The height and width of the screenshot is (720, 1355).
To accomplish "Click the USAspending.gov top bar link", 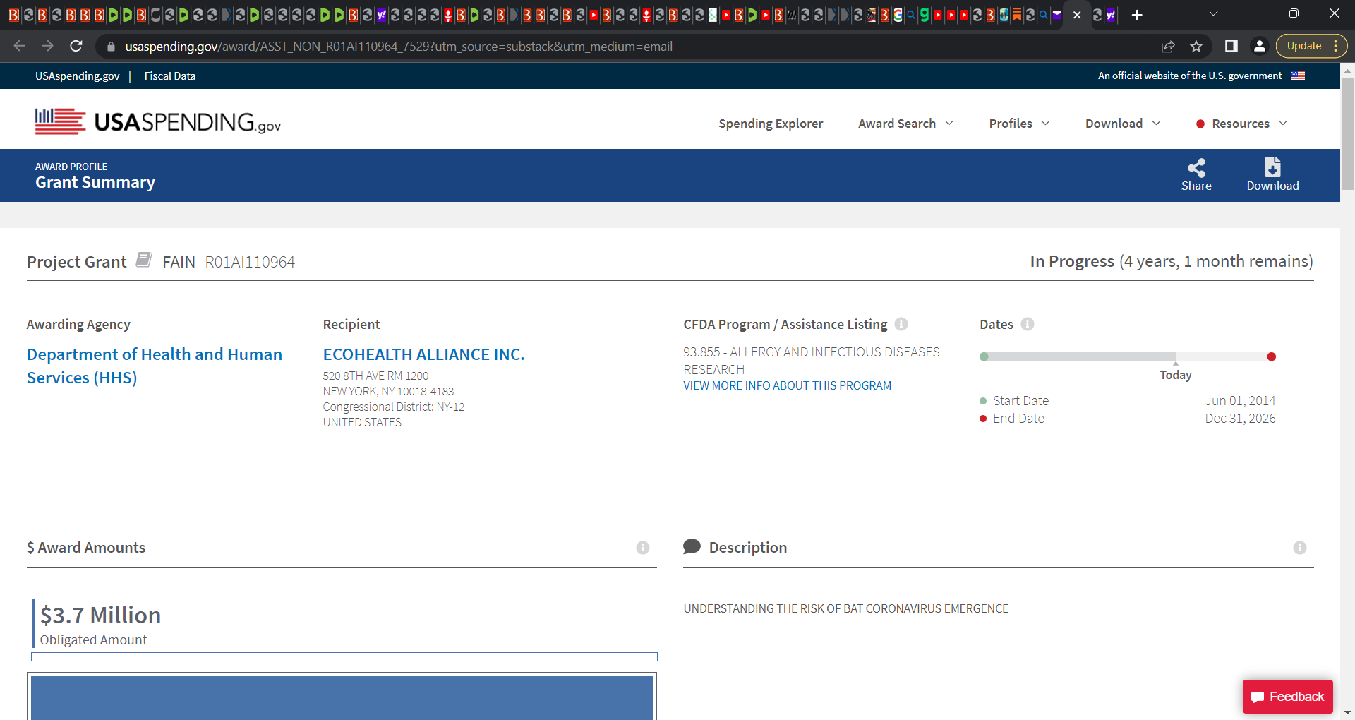I will 78,76.
